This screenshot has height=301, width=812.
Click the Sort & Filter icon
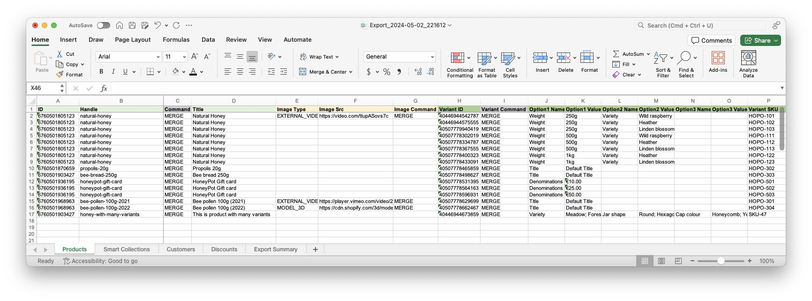[661, 58]
